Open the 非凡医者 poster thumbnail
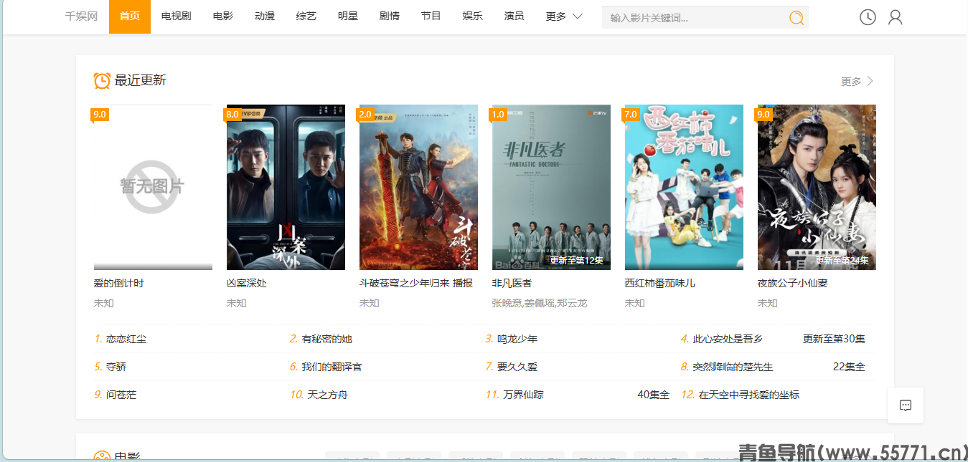968x462 pixels. click(x=551, y=187)
